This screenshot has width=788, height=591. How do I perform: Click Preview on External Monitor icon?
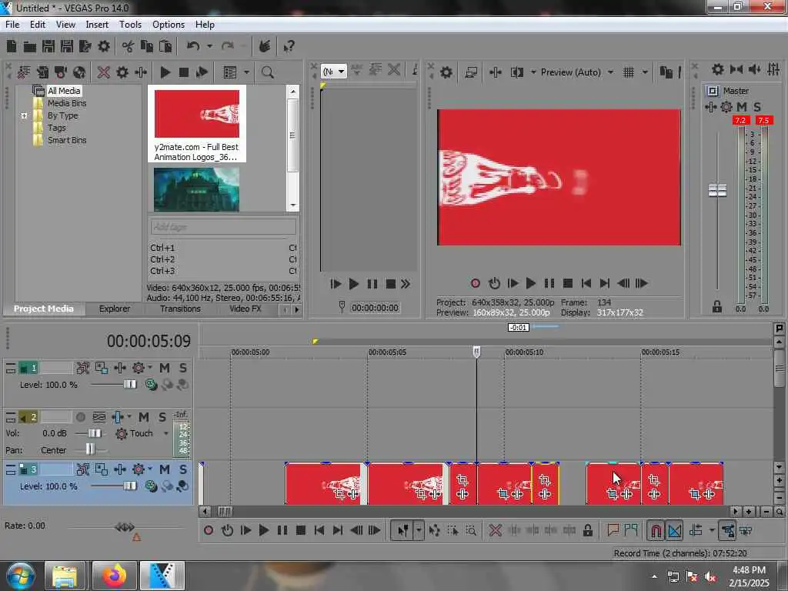pos(471,72)
